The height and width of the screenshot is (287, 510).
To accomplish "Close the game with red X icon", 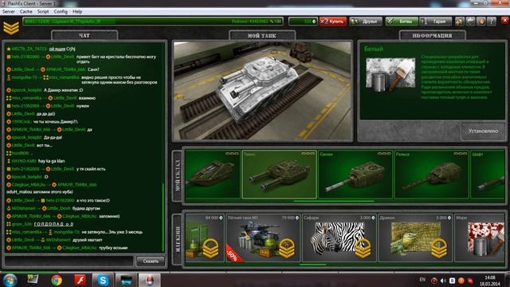I will (504, 21).
